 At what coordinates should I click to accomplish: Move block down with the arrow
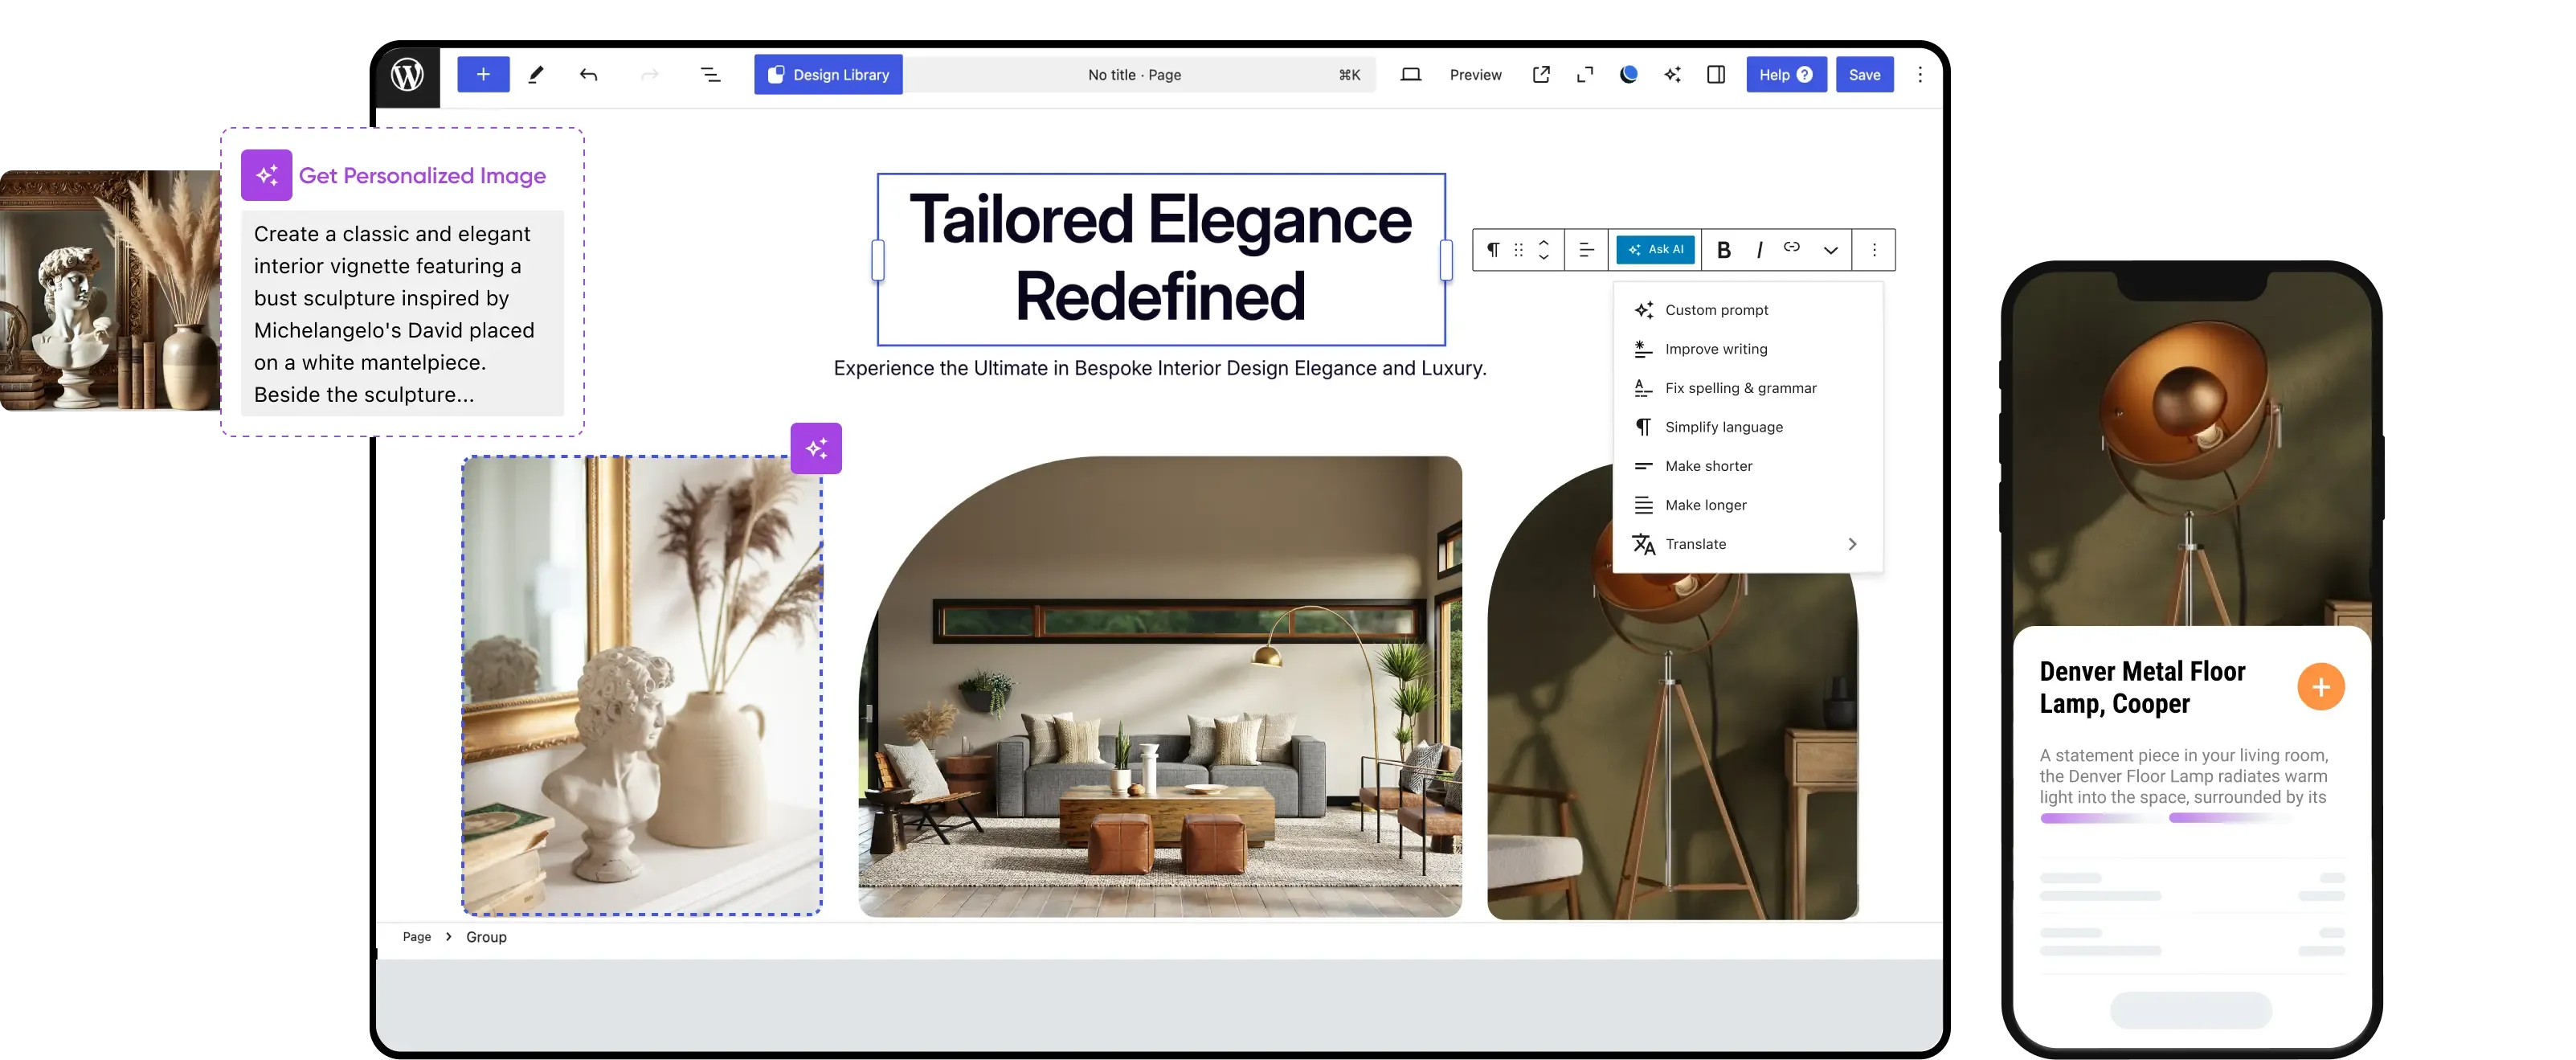click(x=1544, y=258)
